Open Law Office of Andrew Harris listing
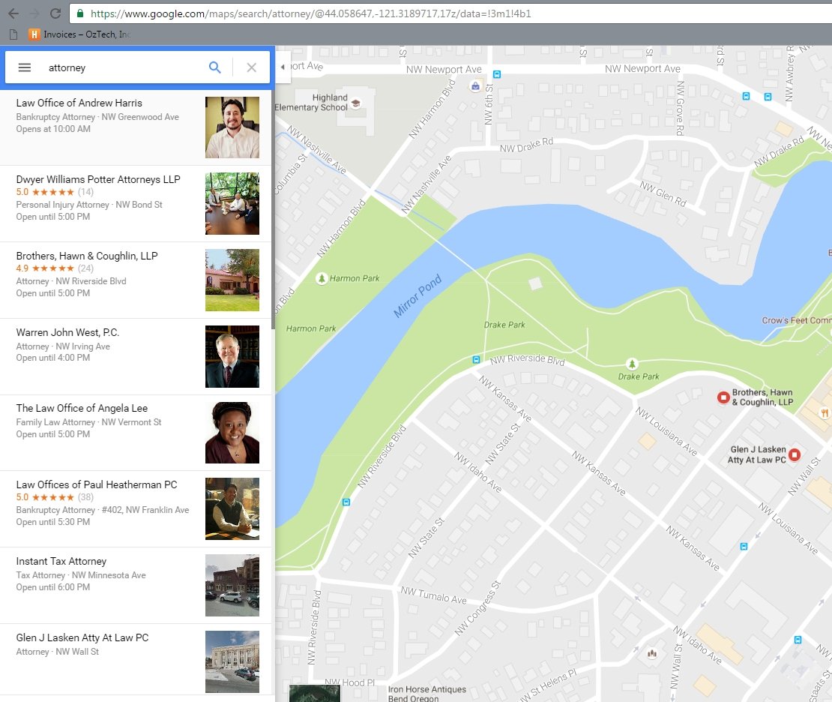The image size is (832, 702). 136,127
